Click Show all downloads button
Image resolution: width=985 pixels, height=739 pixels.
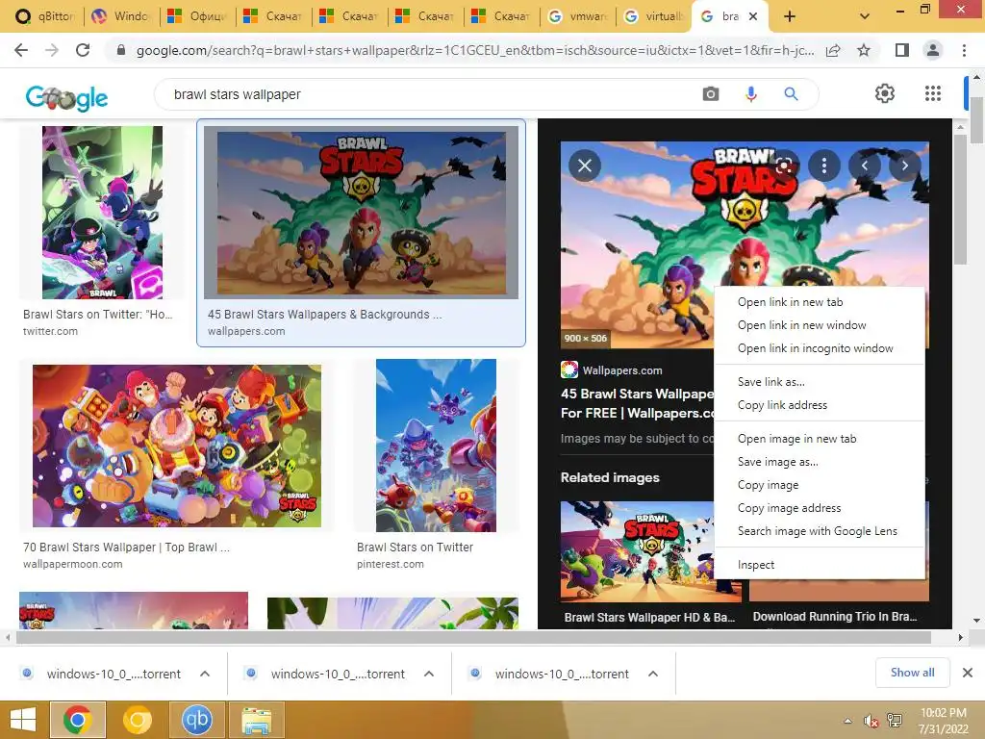pos(912,673)
